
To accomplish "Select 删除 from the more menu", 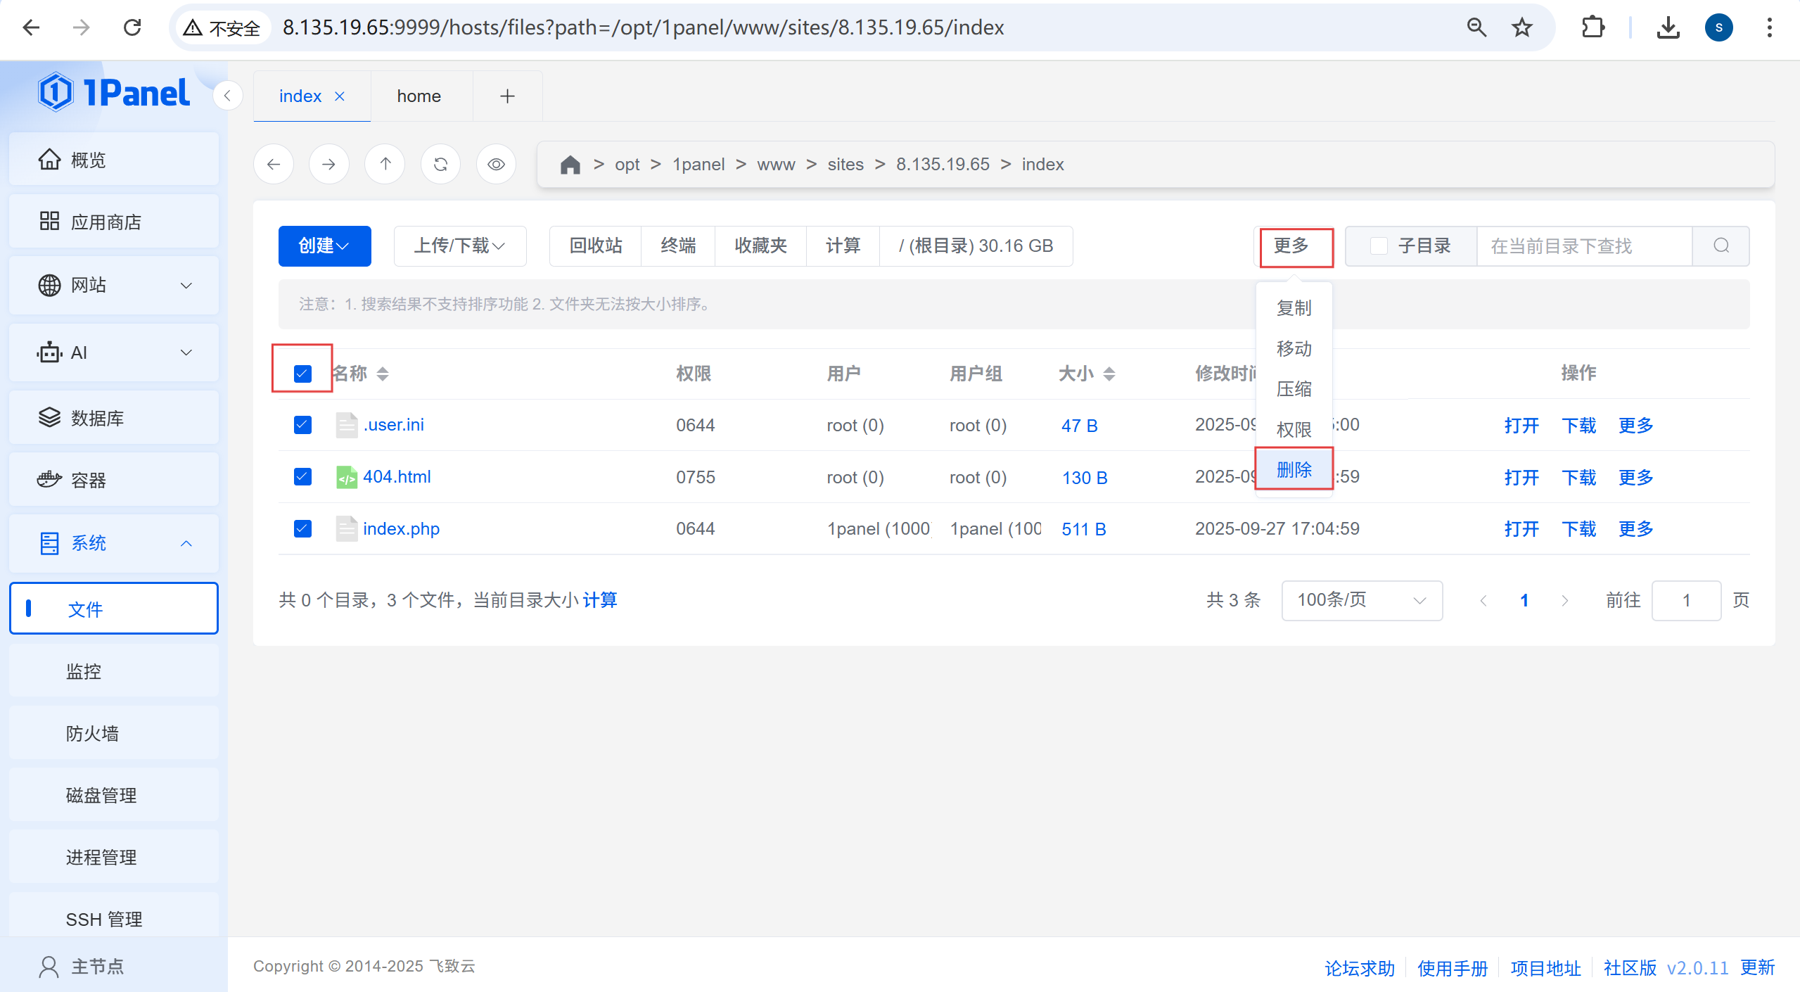I will [x=1294, y=469].
